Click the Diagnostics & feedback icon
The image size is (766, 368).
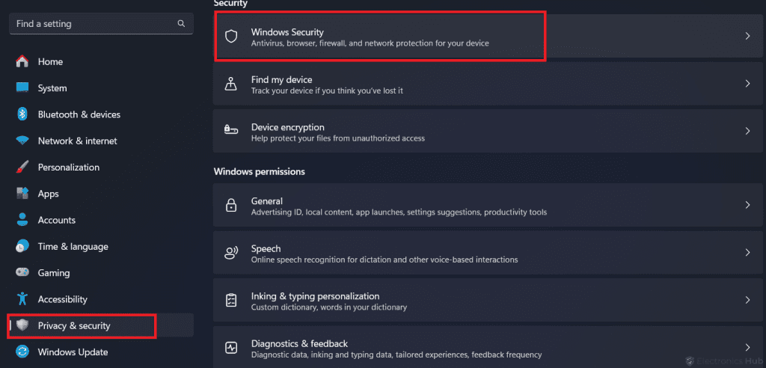pos(231,347)
